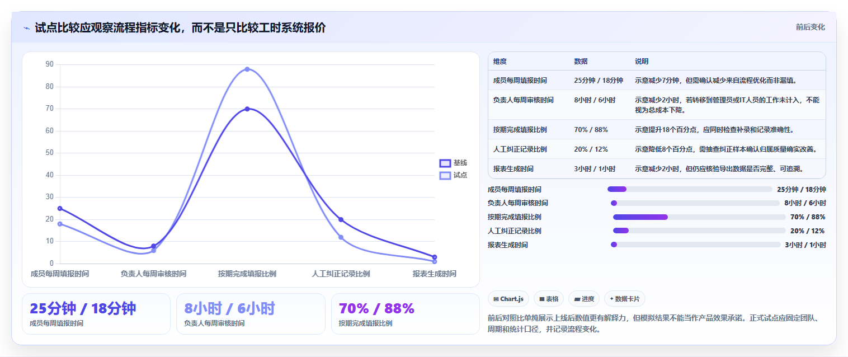Click the 基线 data point at 20

(x=341, y=219)
